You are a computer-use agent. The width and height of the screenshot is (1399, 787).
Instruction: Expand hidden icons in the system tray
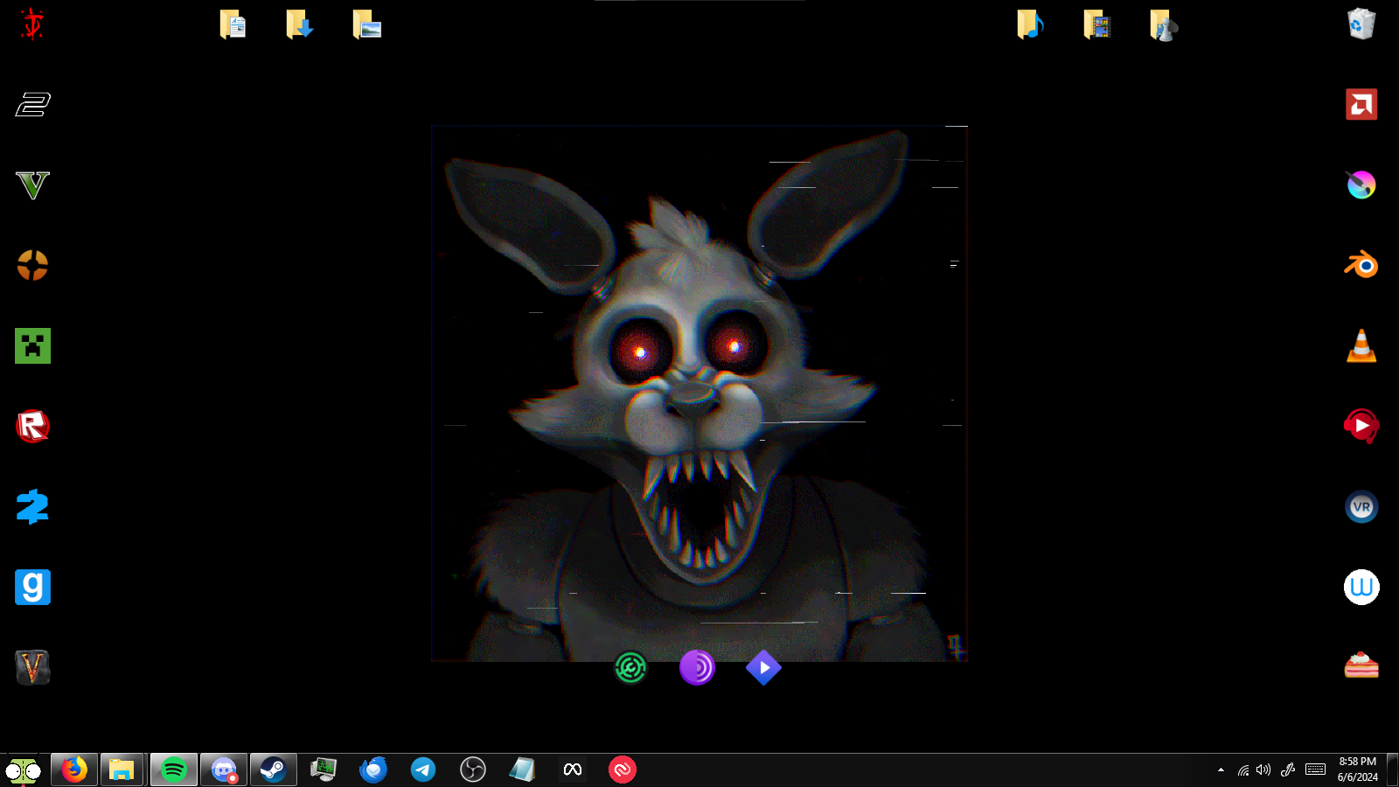[x=1221, y=770]
